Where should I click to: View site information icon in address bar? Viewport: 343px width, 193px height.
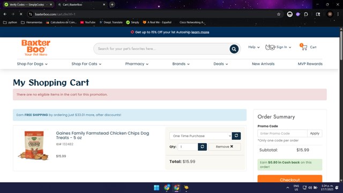tap(31, 14)
